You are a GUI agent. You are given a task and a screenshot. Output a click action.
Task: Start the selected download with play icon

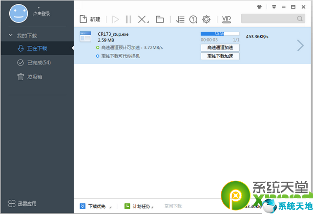tap(115, 20)
